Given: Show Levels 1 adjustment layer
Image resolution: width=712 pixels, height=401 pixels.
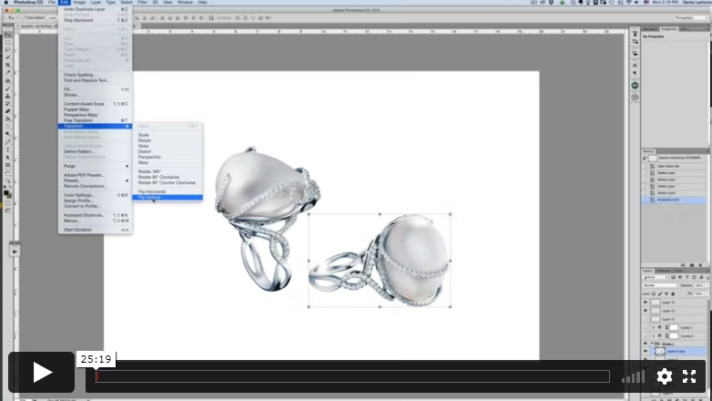Looking at the screenshot, I should point(646,328).
